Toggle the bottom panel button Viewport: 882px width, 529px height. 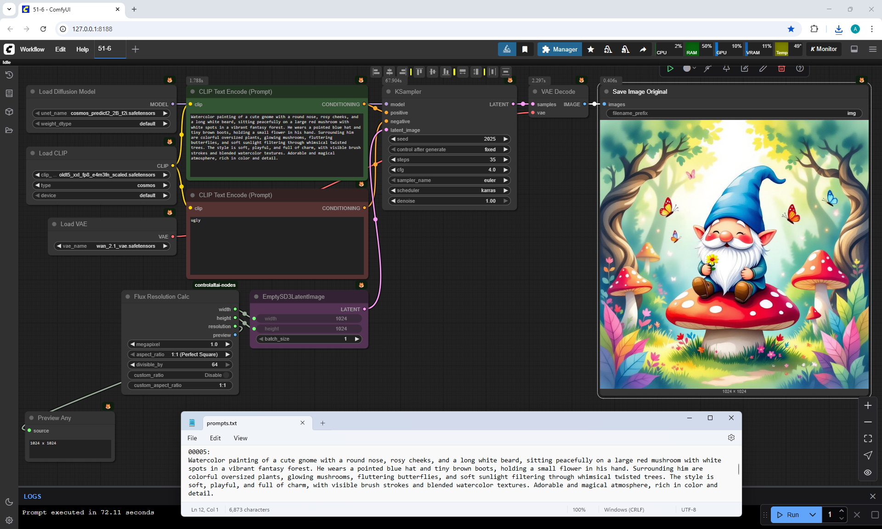tap(854, 49)
